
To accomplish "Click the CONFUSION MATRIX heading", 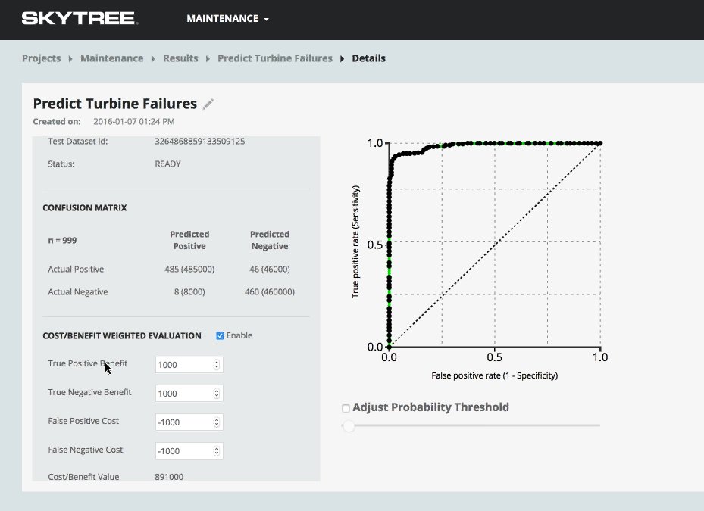I will [85, 207].
